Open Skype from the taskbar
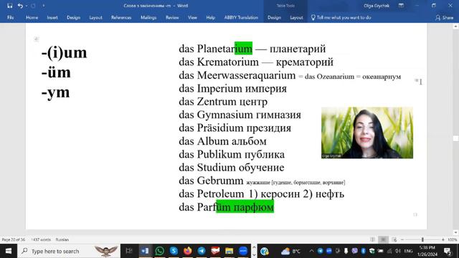The width and height of the screenshot is (459, 258). point(174,251)
